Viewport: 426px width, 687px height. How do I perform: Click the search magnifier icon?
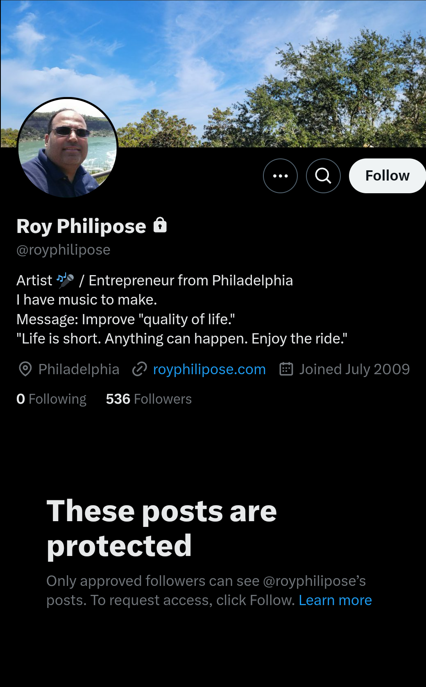point(323,176)
